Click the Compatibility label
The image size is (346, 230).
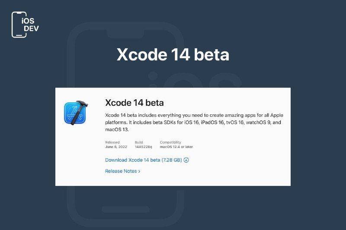pos(170,142)
